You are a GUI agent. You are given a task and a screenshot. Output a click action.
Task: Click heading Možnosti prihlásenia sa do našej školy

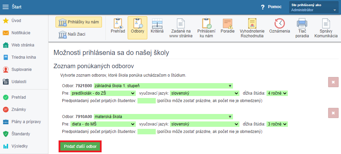(x=111, y=53)
